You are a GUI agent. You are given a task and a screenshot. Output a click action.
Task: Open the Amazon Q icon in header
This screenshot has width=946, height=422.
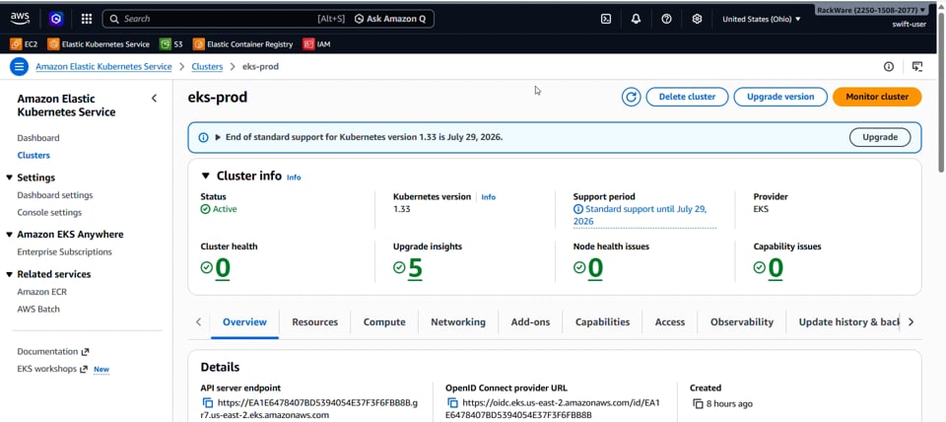56,19
